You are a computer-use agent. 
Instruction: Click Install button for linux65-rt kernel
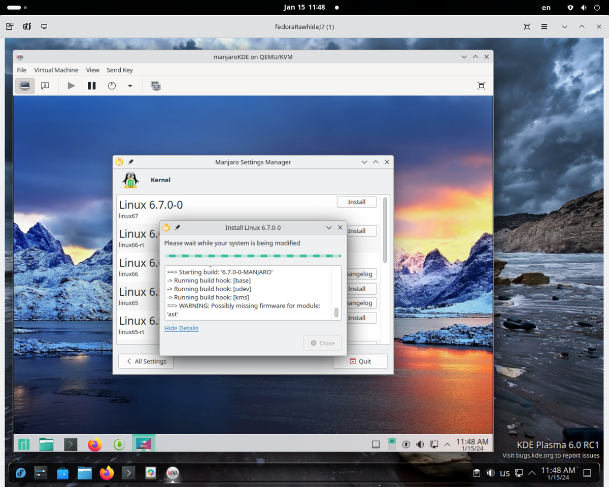click(x=357, y=318)
